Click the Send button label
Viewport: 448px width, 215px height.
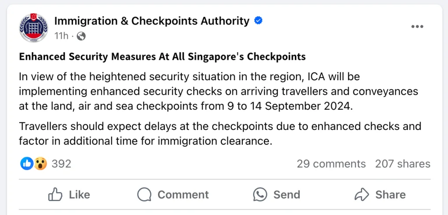[x=287, y=195]
